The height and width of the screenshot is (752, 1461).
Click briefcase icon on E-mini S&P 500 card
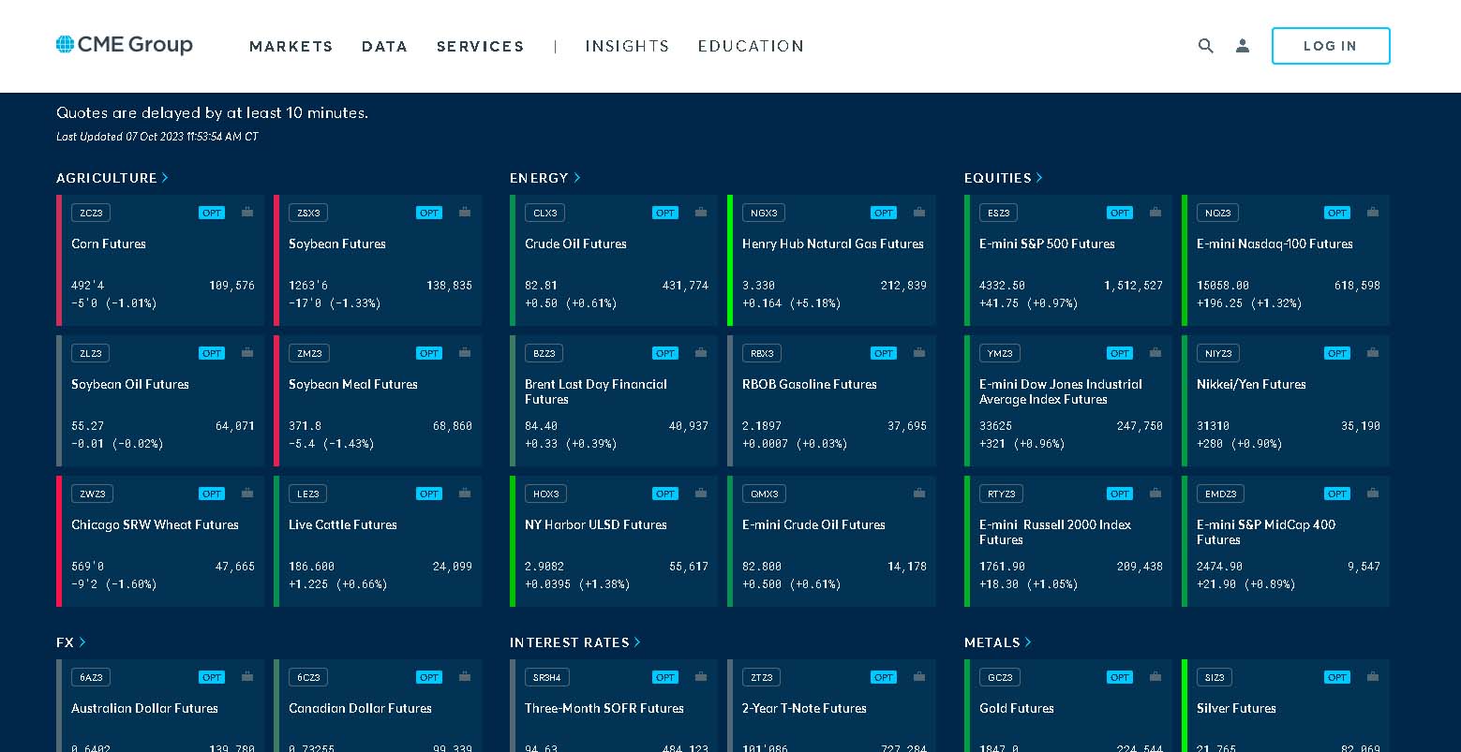(x=1155, y=213)
